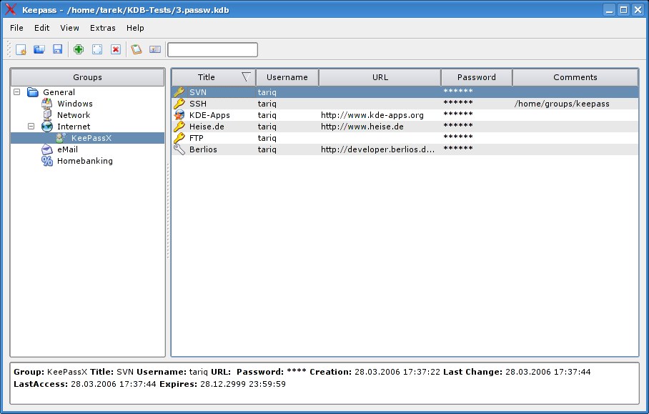649x414 pixels.
Task: Click the Network group icon
Action: 47,114
